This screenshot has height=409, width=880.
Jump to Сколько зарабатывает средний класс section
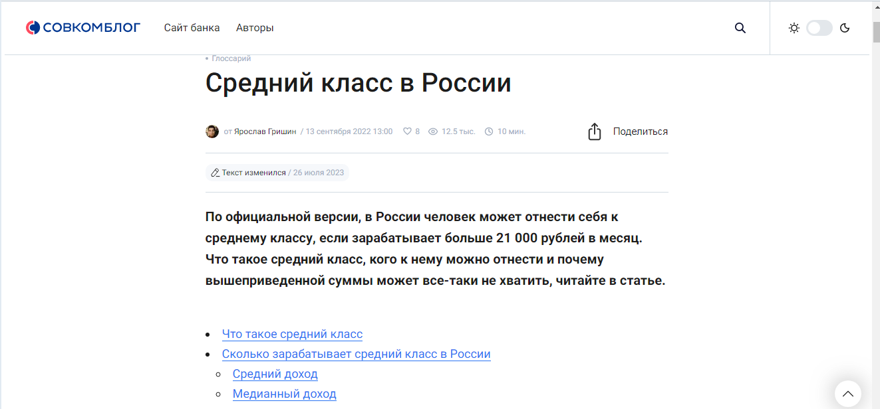coord(356,354)
